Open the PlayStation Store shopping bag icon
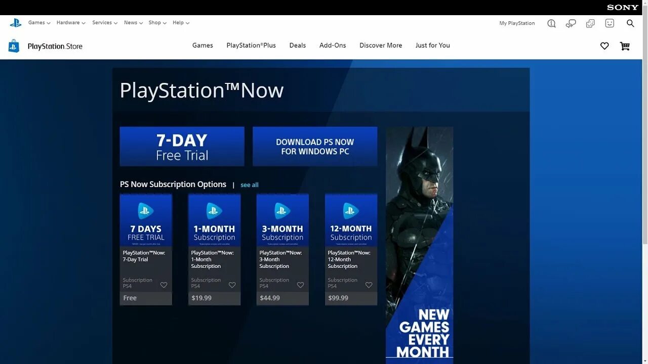Viewport: 648px width, 364px height. point(14,46)
